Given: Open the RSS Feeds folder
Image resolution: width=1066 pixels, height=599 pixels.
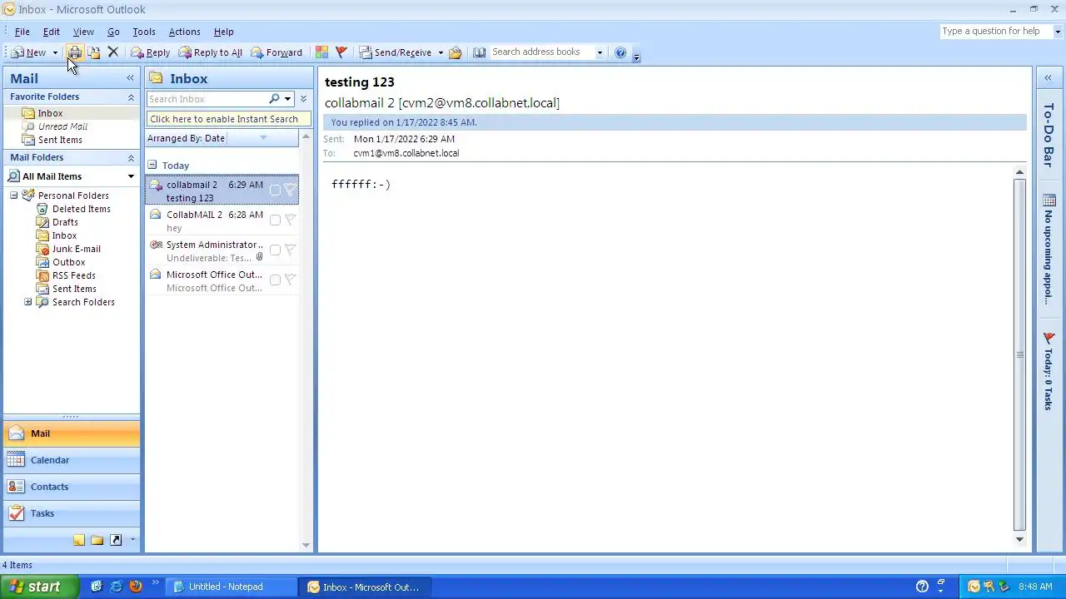Looking at the screenshot, I should pyautogui.click(x=73, y=275).
